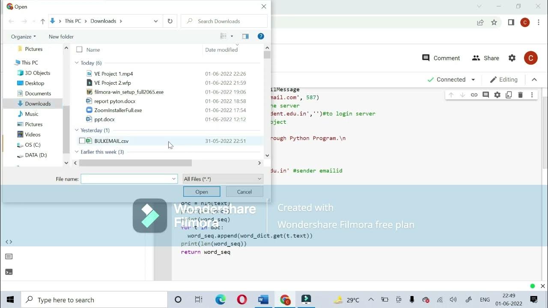
Task: Open Opera browser from the taskbar
Action: (x=242, y=299)
